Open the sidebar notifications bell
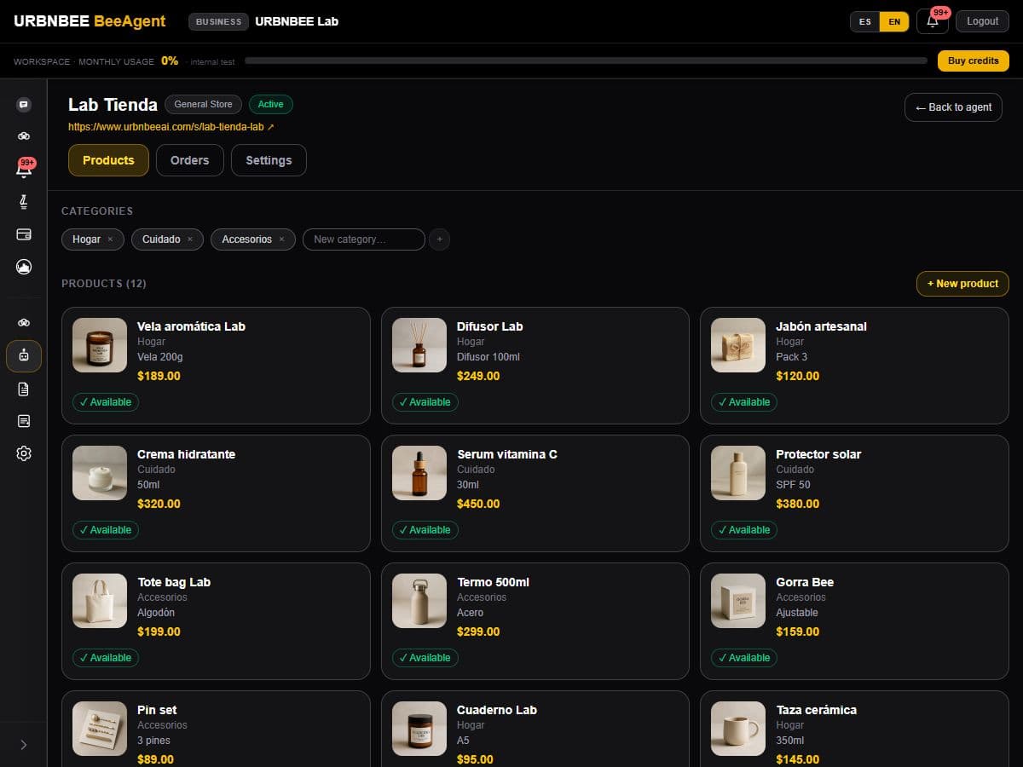Screen dimensions: 1023x767 [x=24, y=169]
